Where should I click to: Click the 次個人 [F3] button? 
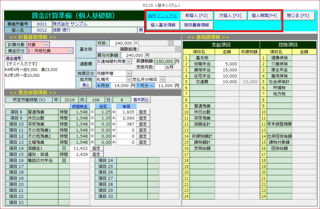coord(230,16)
